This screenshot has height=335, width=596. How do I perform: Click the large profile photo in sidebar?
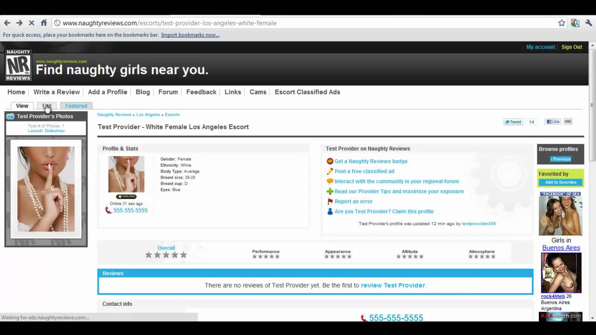(46, 189)
